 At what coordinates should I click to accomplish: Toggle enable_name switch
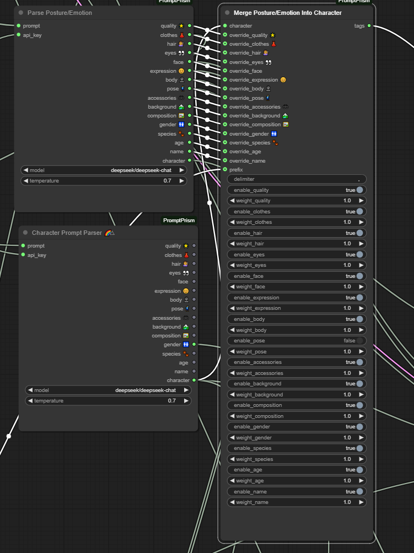359,491
